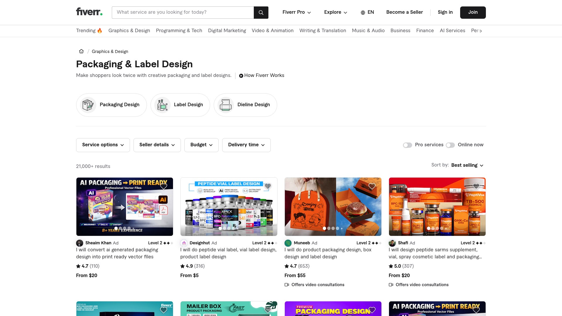The width and height of the screenshot is (562, 316).
Task: Change the Best selling sort order
Action: tap(467, 165)
